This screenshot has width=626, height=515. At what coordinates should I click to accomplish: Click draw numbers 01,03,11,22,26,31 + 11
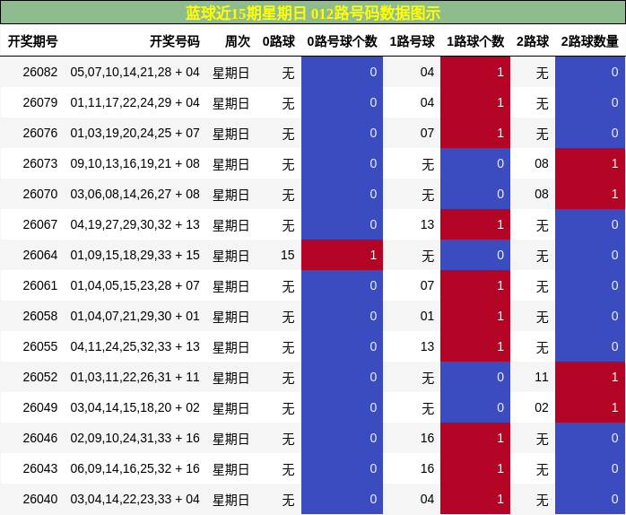coord(135,377)
